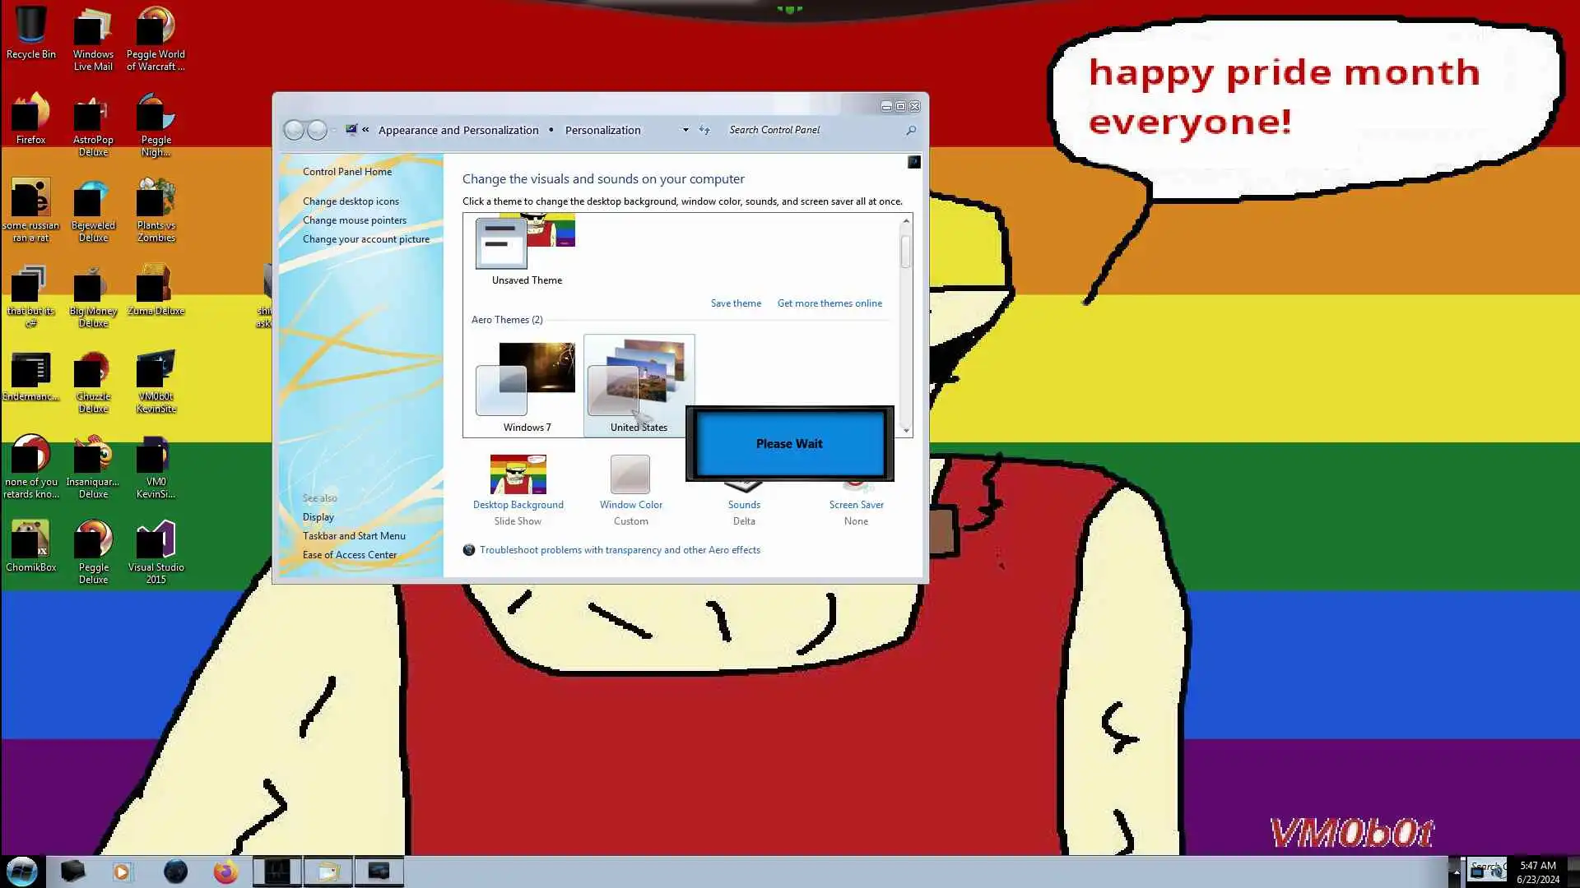Click the refresh icon in the address bar
1580x888 pixels.
pyautogui.click(x=704, y=130)
